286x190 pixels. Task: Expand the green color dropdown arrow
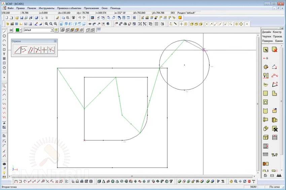coord(21,30)
